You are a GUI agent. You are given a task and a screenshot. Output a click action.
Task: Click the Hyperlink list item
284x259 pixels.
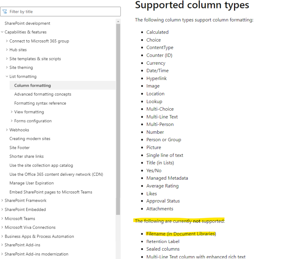[x=156, y=78]
